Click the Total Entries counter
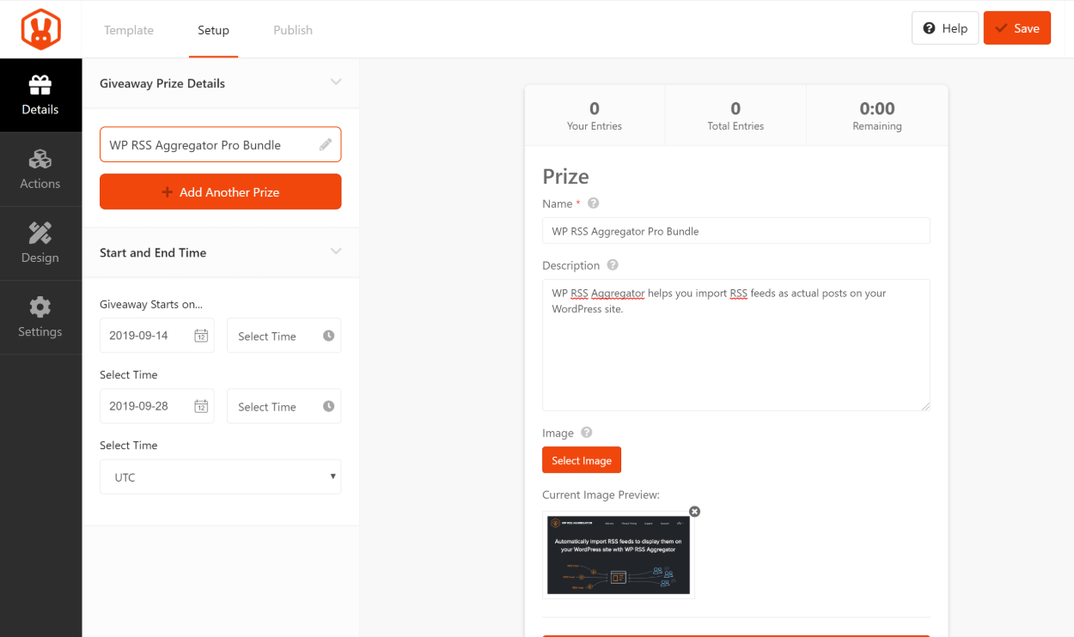 (735, 116)
